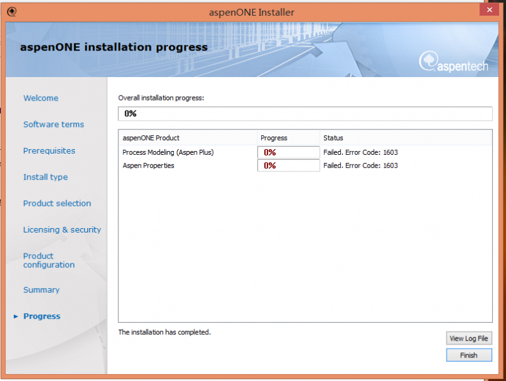Click the Aspen Properties progress bar
The width and height of the screenshot is (506, 381).
(288, 166)
